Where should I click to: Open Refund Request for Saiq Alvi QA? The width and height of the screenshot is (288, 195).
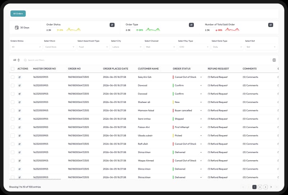pyautogui.click(x=218, y=77)
